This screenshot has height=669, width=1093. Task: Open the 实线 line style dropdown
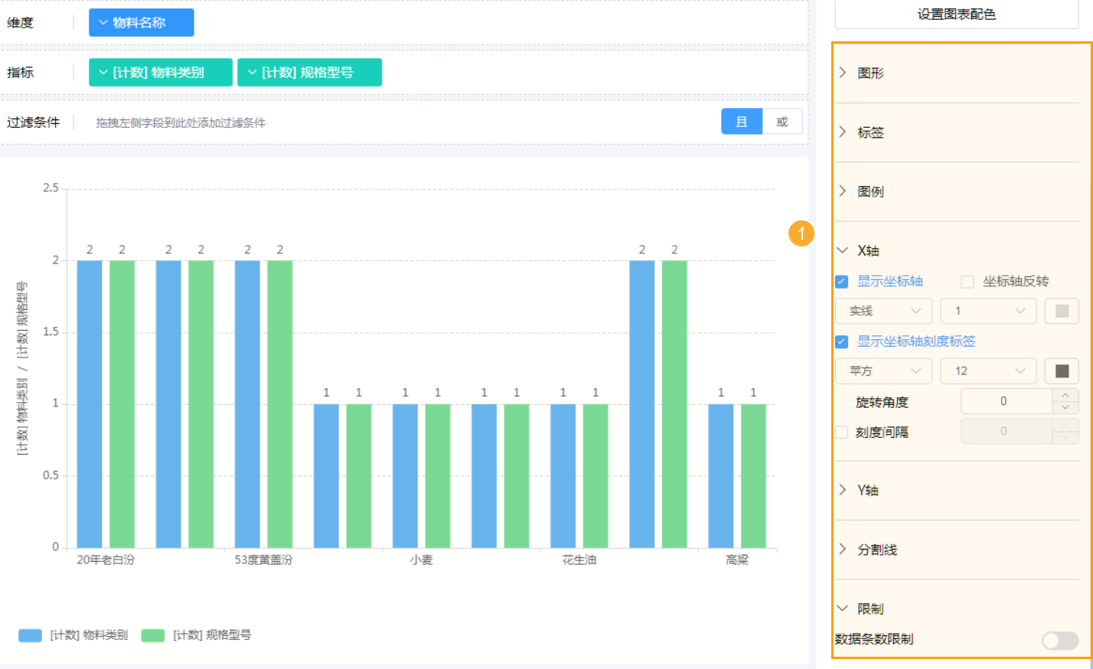(x=883, y=311)
